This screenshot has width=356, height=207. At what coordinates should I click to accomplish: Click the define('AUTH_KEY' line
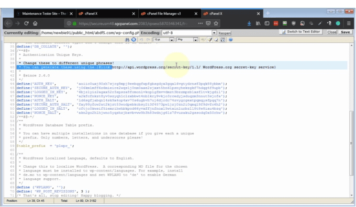[x=121, y=84]
